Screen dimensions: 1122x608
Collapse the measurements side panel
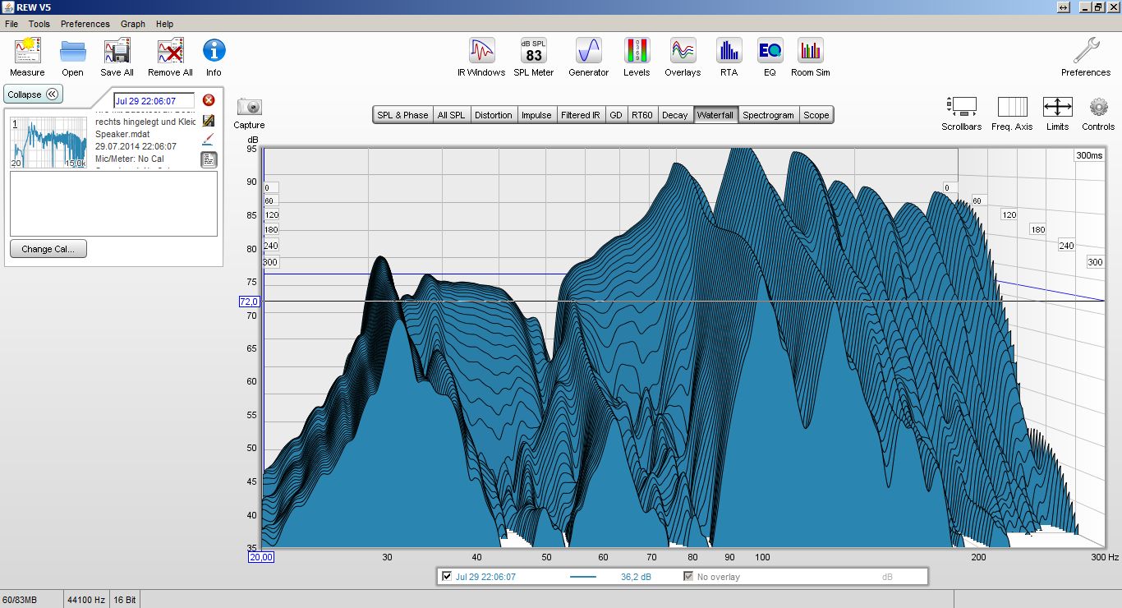pos(33,94)
